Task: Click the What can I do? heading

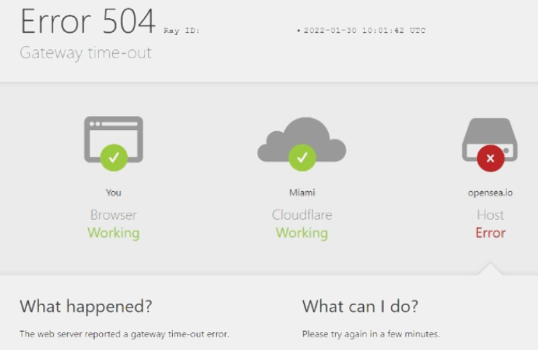Action: tap(360, 306)
